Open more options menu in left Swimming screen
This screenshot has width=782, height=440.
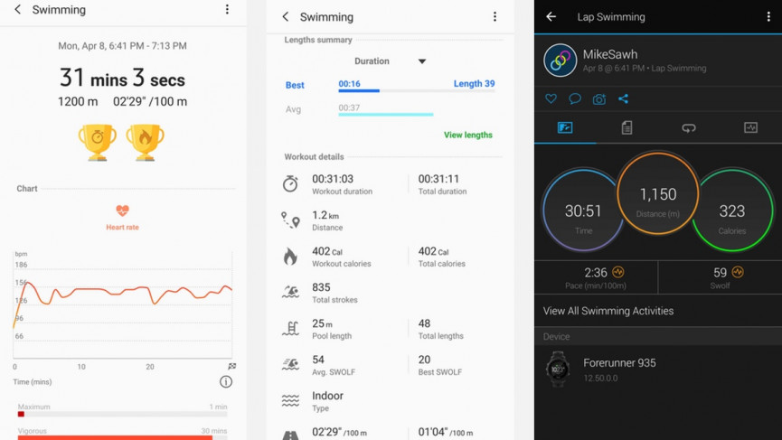click(227, 9)
